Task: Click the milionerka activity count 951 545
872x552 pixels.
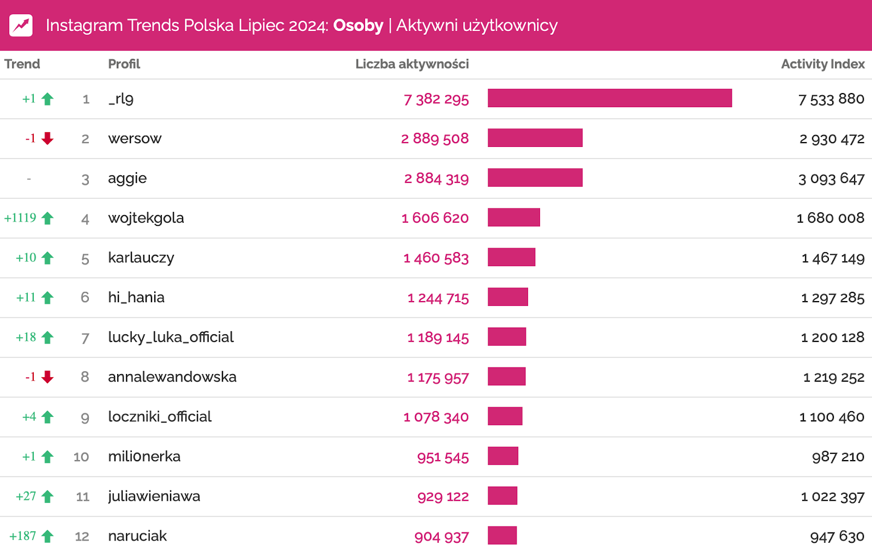Action: click(x=443, y=457)
